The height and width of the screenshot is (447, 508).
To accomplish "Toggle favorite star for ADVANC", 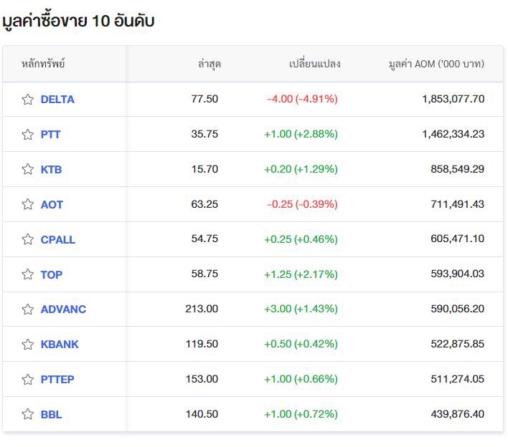I will 28,309.
